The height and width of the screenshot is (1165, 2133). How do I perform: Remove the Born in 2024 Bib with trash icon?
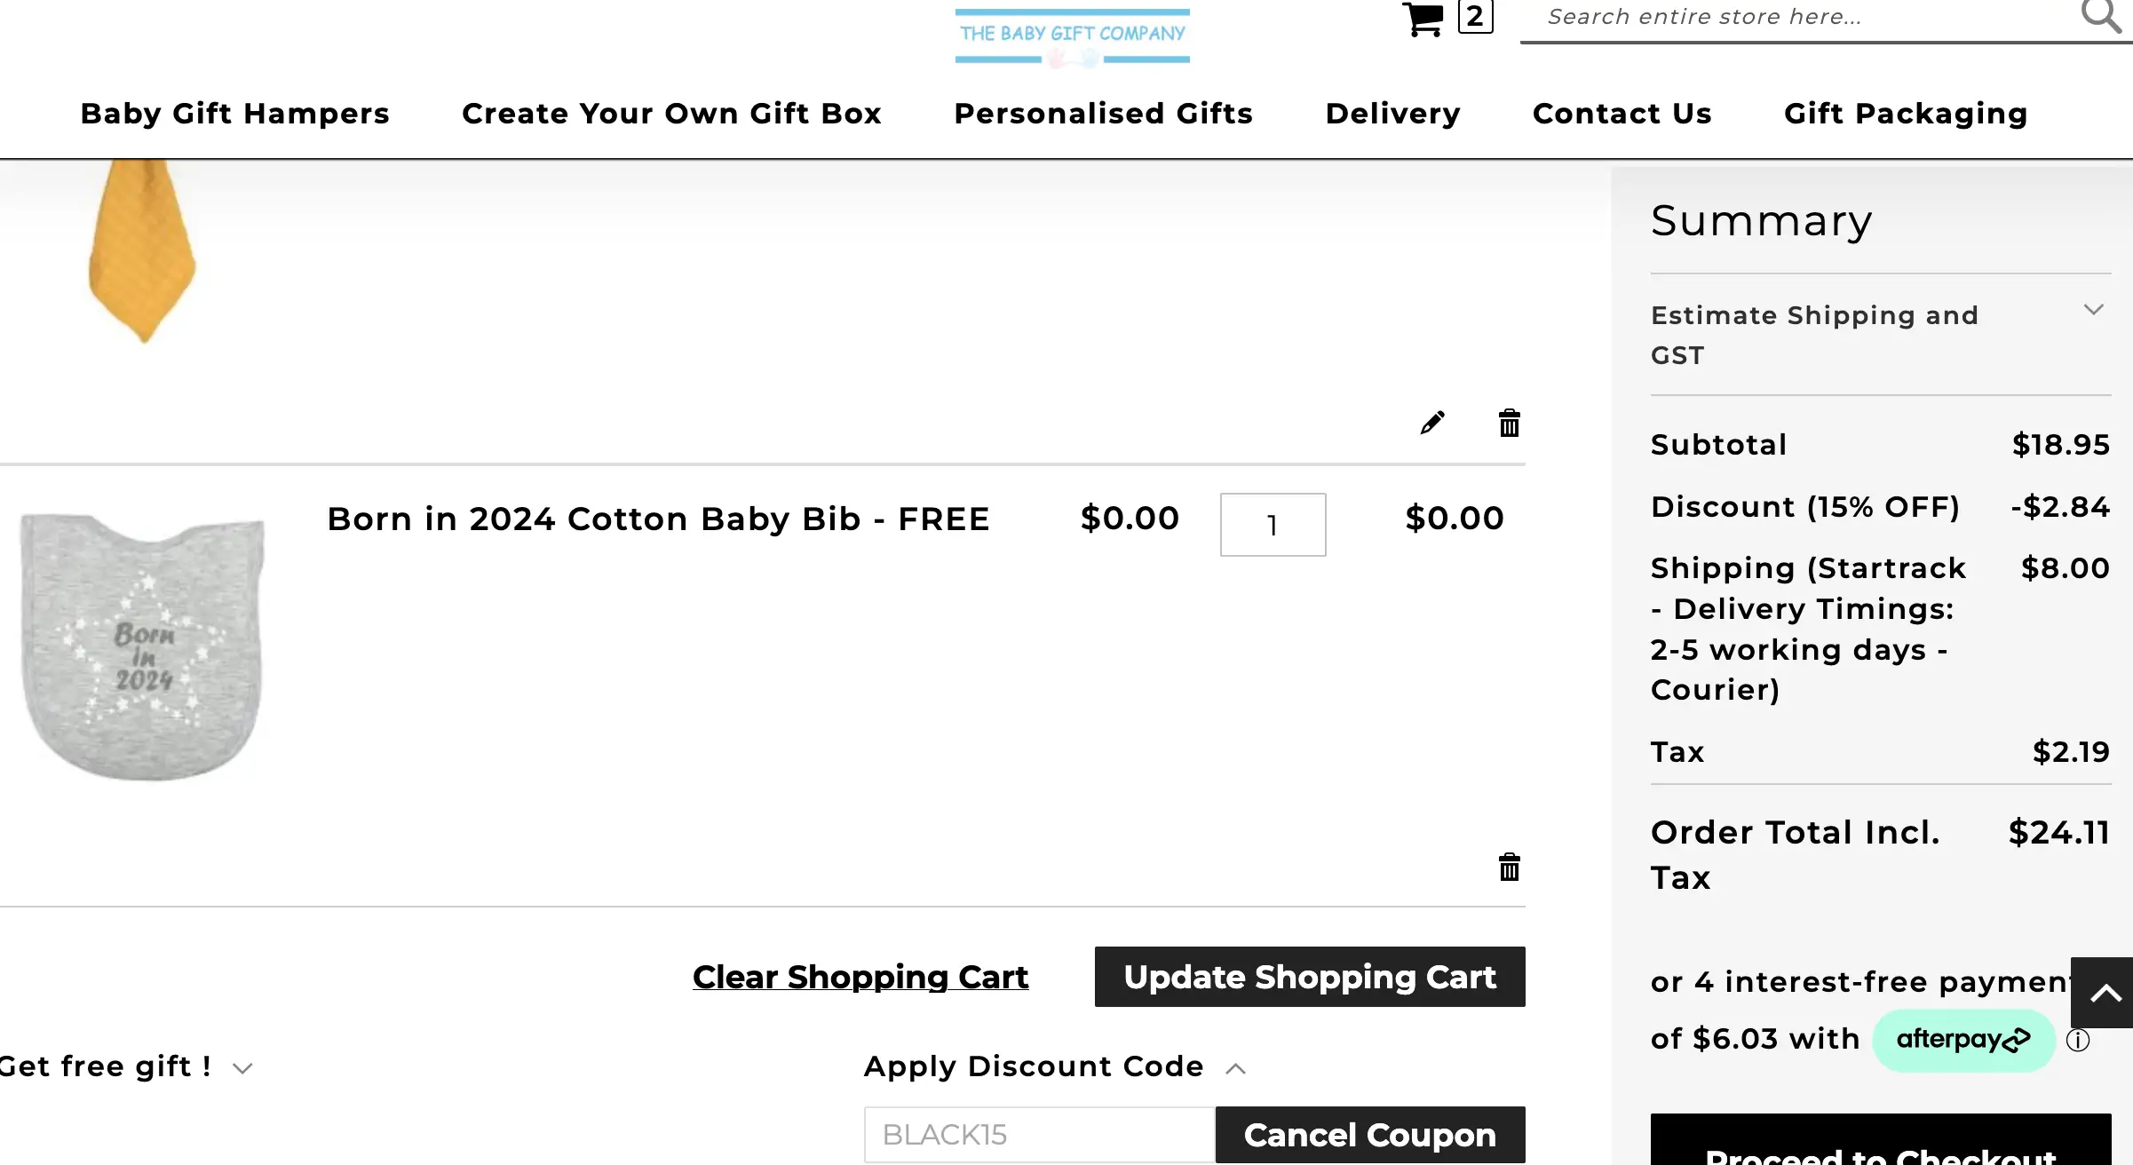tap(1510, 867)
